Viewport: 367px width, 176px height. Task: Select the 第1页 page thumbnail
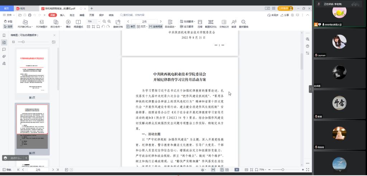coord(32,71)
